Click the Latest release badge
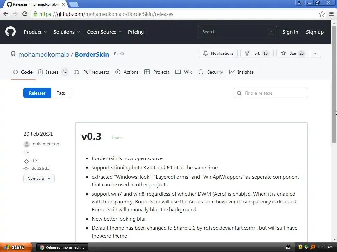 [117, 138]
